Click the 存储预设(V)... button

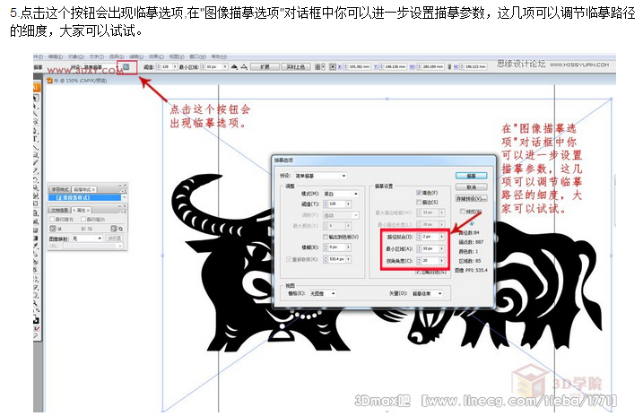click(471, 198)
